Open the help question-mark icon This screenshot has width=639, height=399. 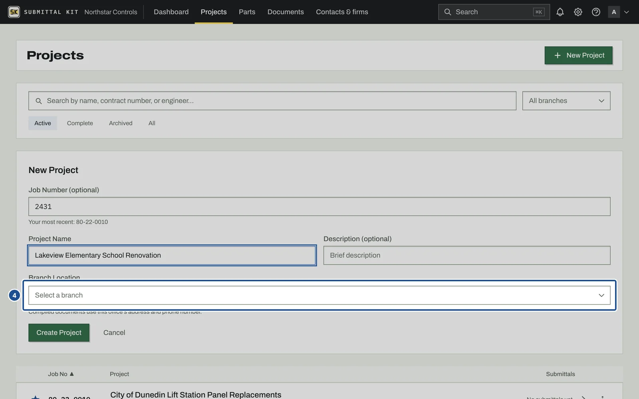[x=596, y=12]
